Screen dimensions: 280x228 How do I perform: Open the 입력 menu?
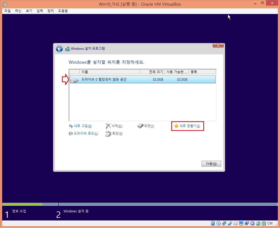(40, 11)
